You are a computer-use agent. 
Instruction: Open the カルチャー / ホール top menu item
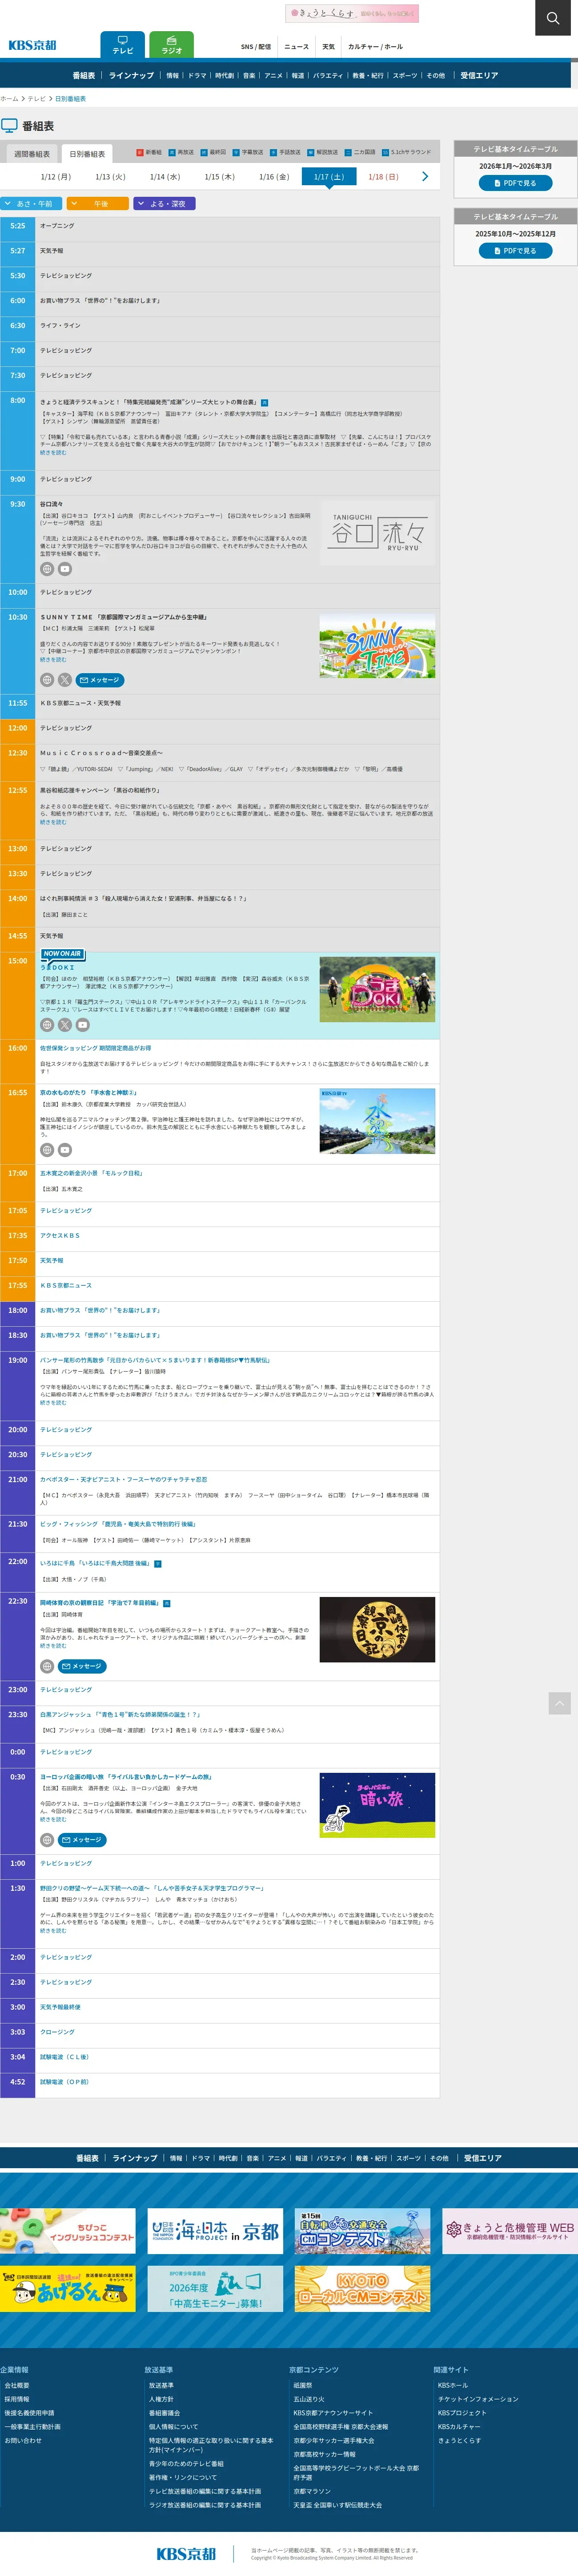point(375,47)
